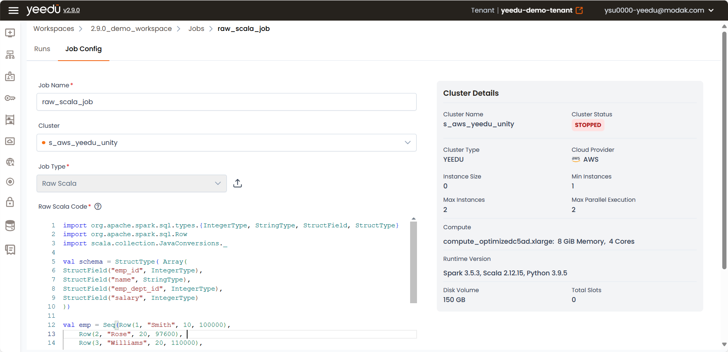Viewport: 728px width, 352px height.
Task: Open the Raw Scala job type dropdown
Action: tap(131, 183)
